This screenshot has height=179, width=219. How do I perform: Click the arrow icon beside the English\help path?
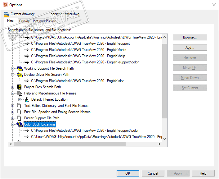[27, 56]
